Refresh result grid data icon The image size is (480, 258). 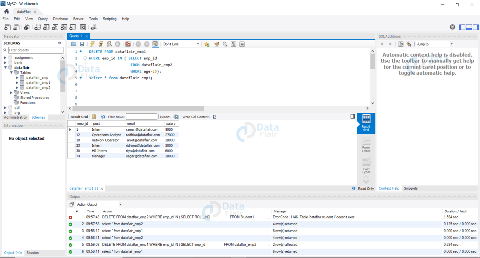pyautogui.click(x=103, y=117)
